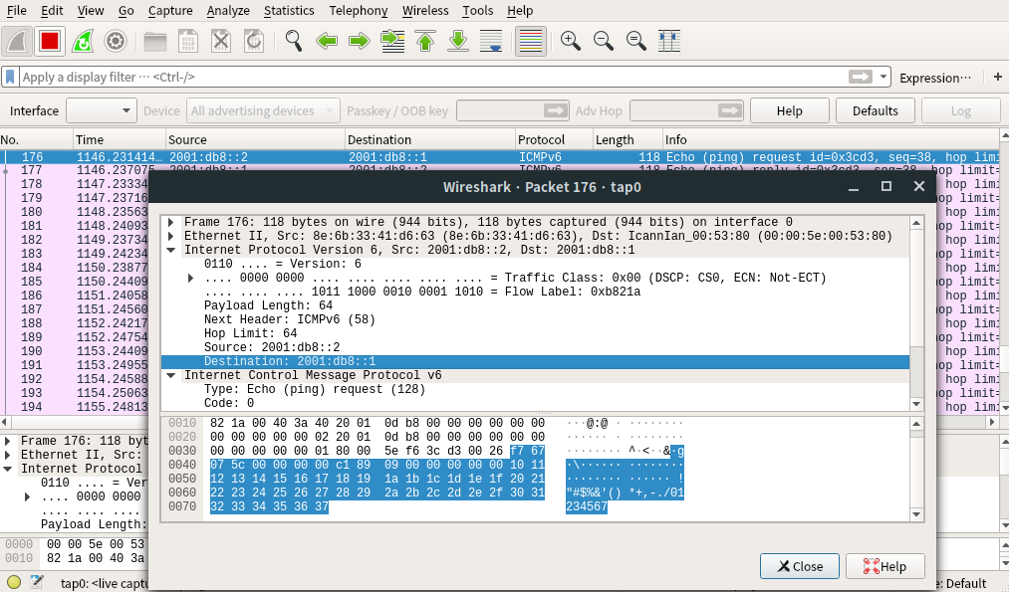Go forward to the next packet arrow

coord(359,41)
